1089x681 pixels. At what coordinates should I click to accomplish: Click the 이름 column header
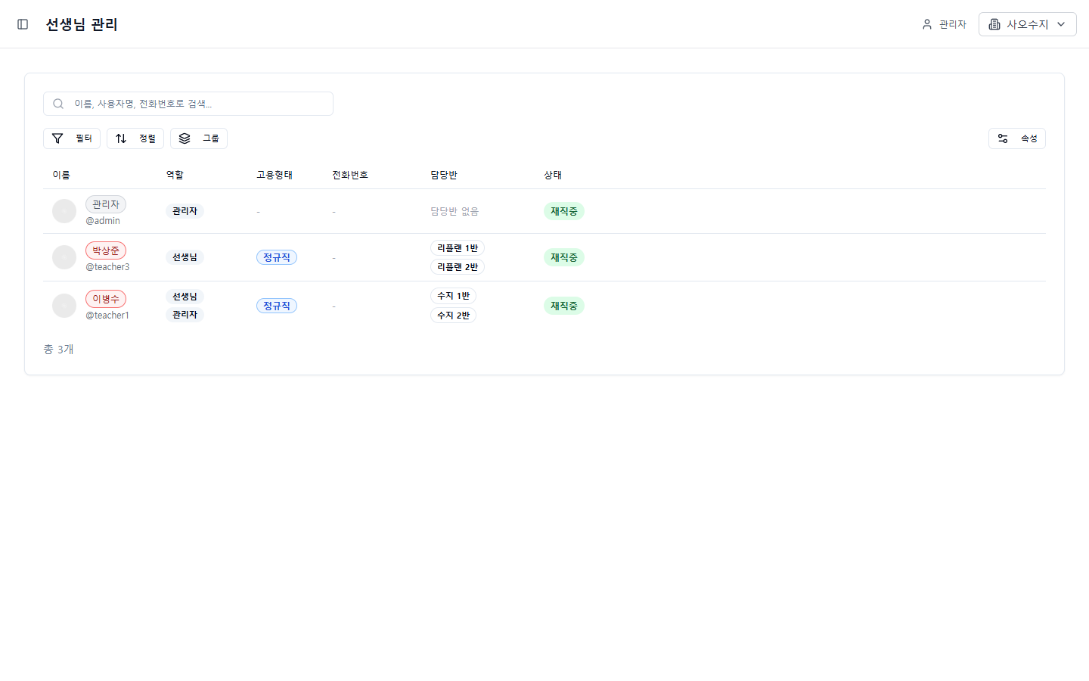click(61, 175)
